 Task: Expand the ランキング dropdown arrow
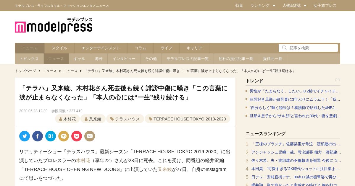(x=274, y=6)
